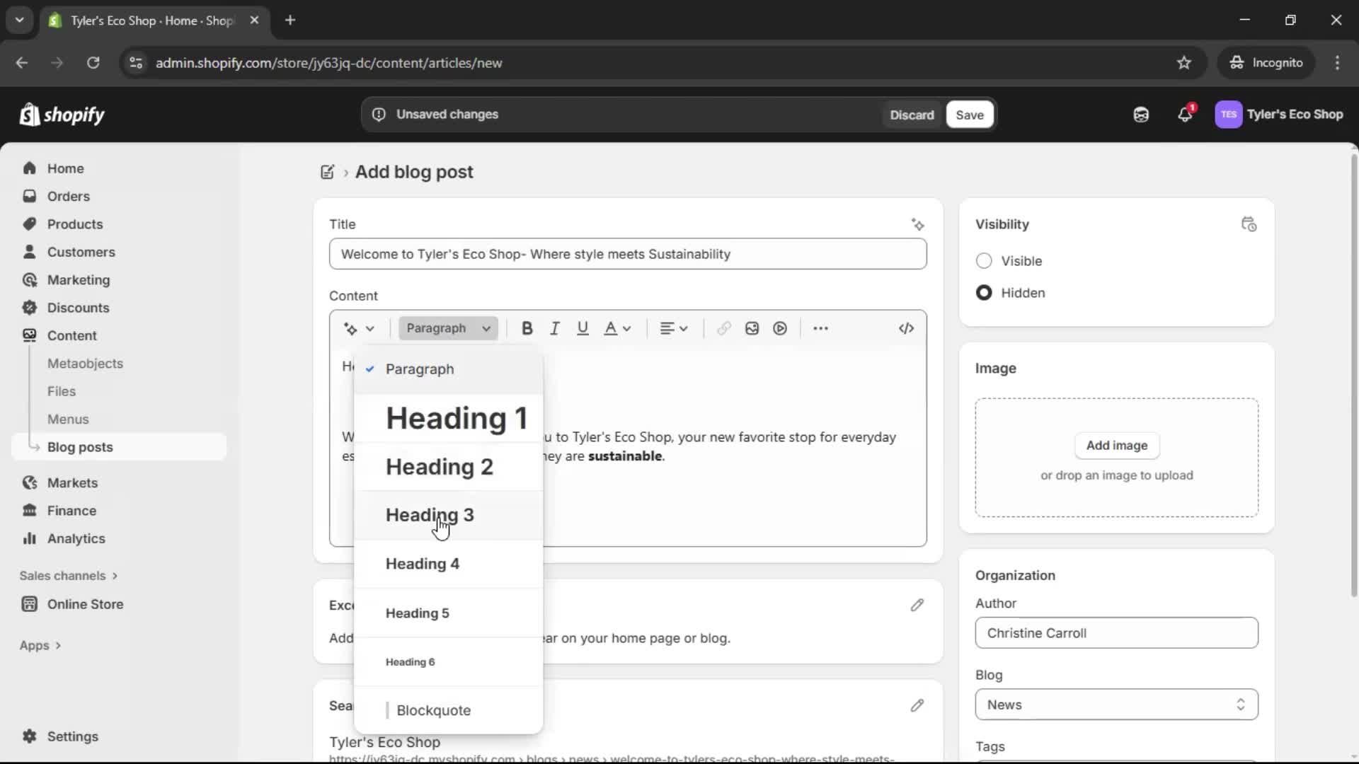1359x764 pixels.
Task: Apply italic formatting in the editor
Action: click(x=554, y=328)
